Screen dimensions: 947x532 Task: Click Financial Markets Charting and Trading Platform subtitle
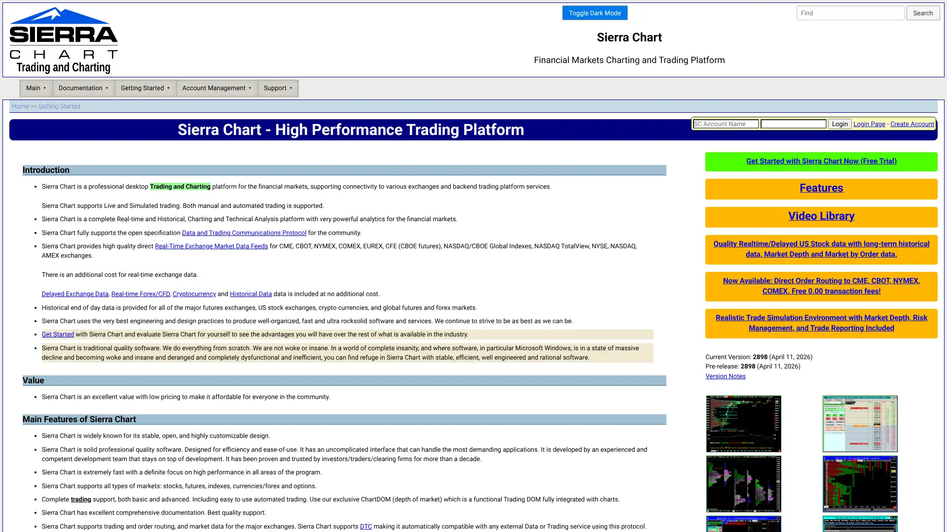click(x=629, y=60)
